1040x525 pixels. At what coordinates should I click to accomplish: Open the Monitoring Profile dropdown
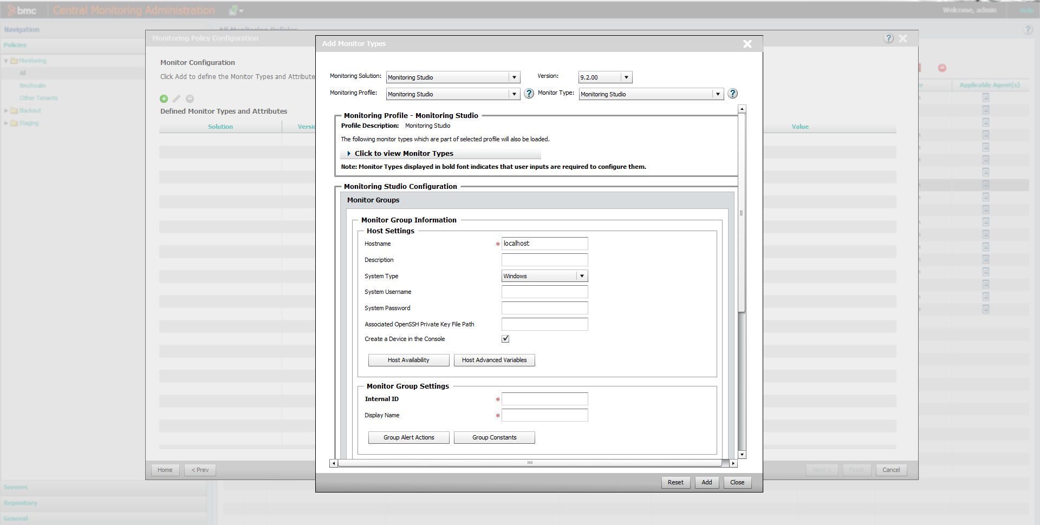(x=514, y=94)
